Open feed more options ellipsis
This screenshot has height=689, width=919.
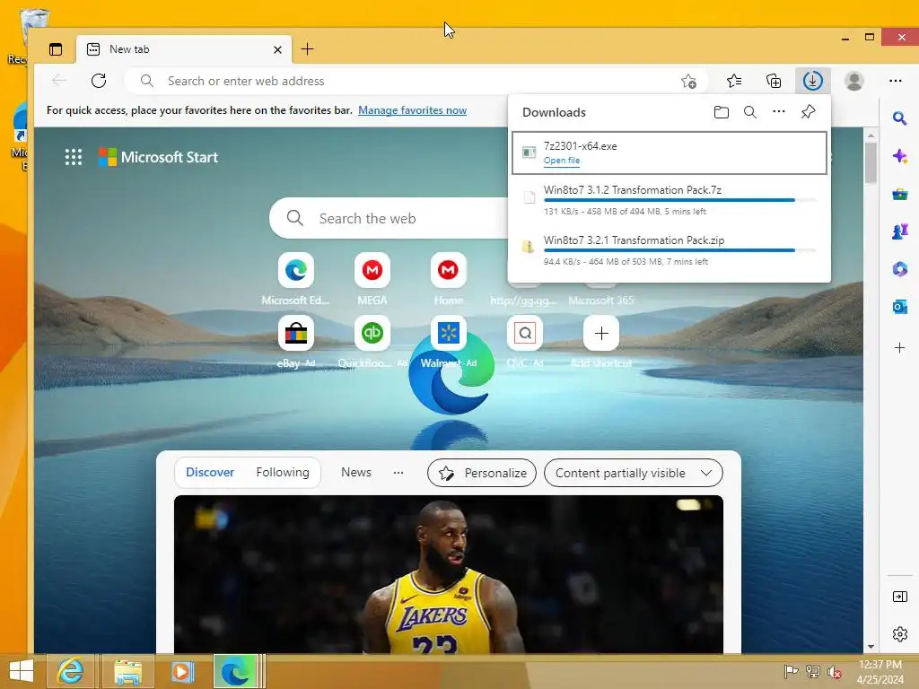coord(398,472)
